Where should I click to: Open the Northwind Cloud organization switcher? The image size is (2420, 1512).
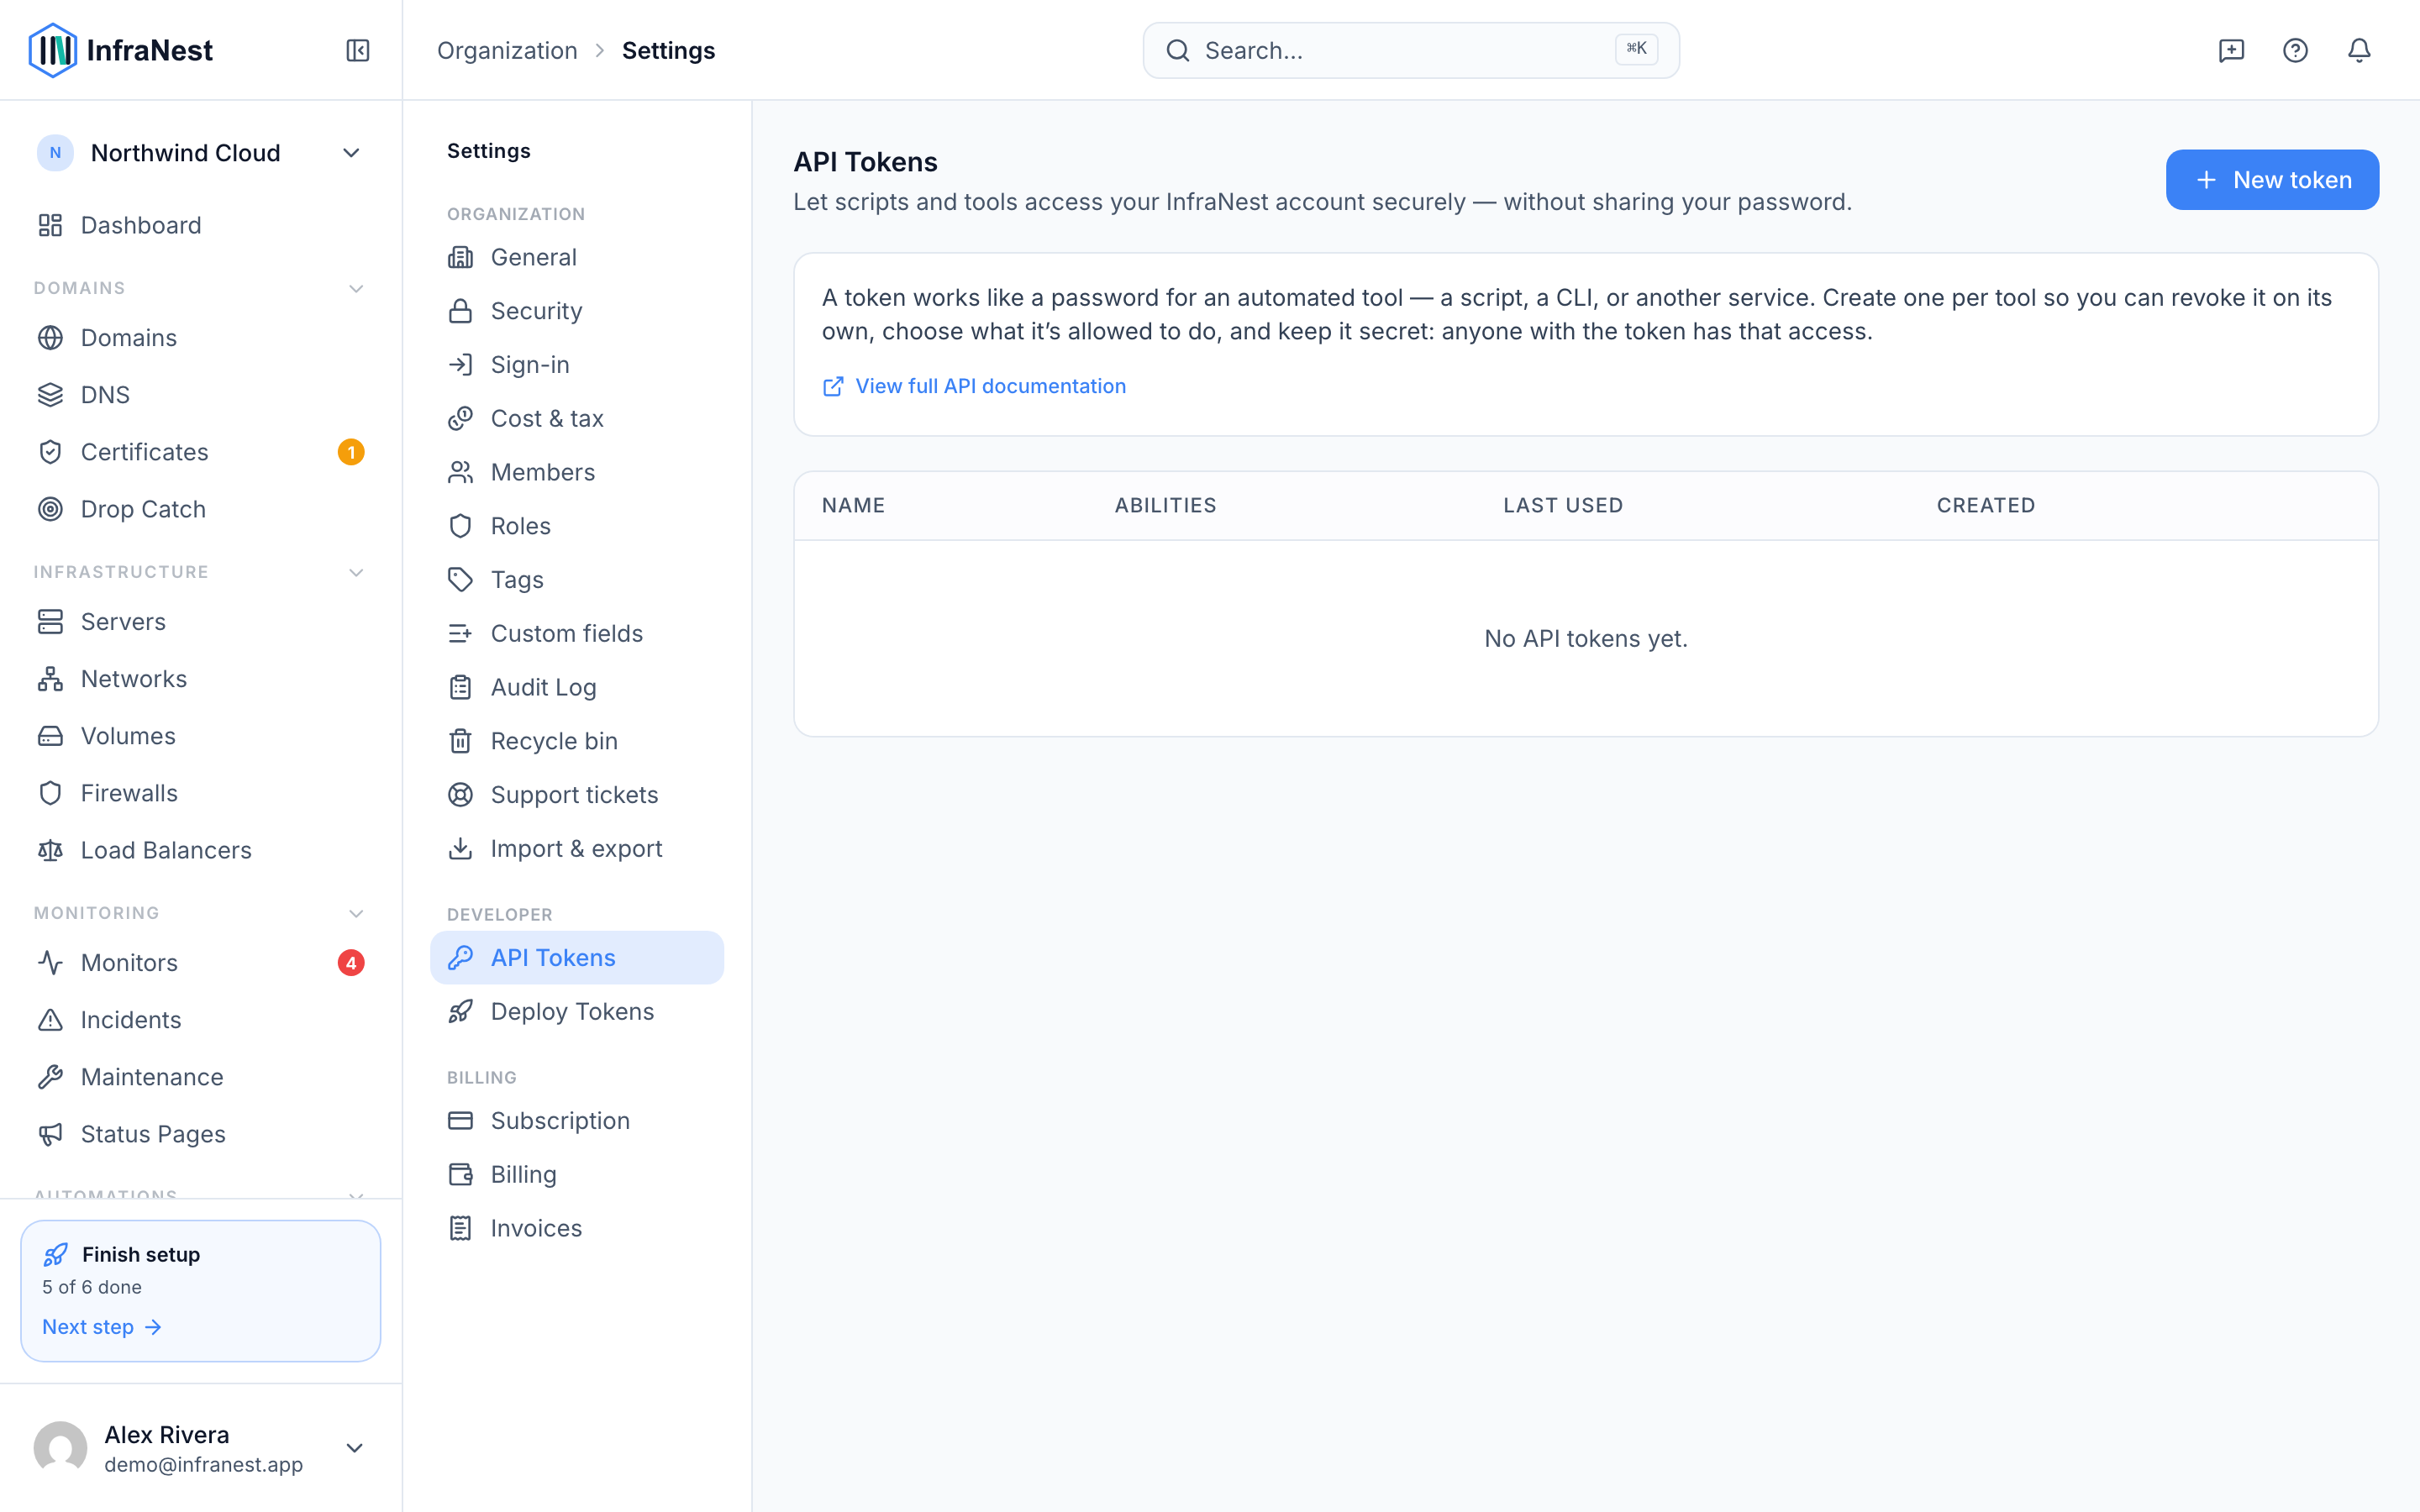200,153
